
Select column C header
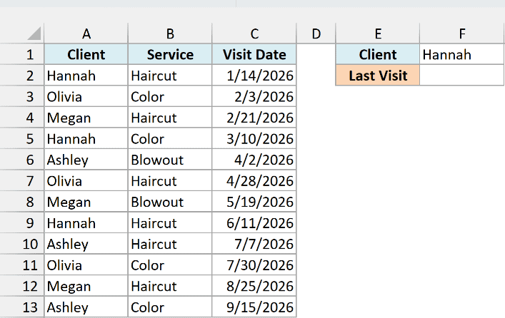tap(254, 34)
